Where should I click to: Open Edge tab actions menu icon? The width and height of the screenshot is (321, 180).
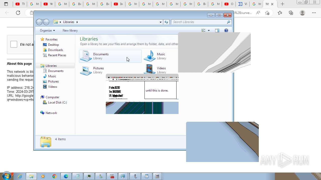[6, 4]
